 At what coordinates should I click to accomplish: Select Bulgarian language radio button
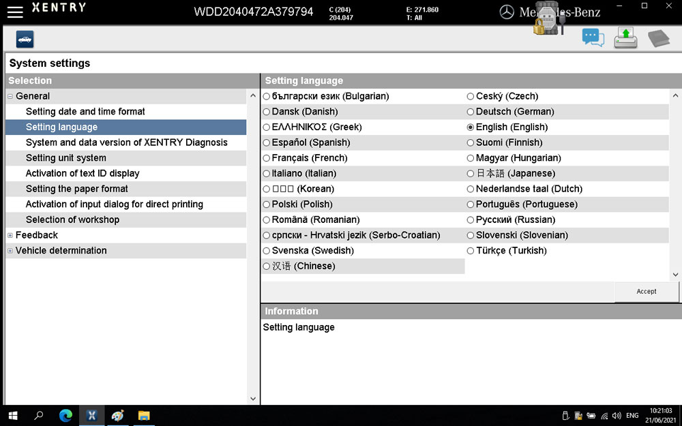pyautogui.click(x=267, y=97)
